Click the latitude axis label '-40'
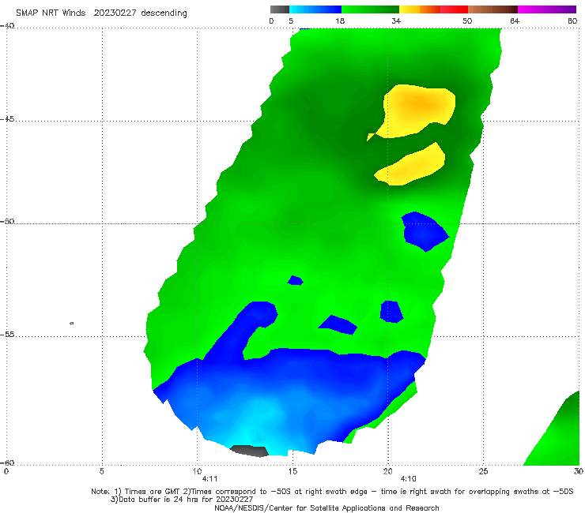The width and height of the screenshot is (585, 513). pyautogui.click(x=7, y=26)
